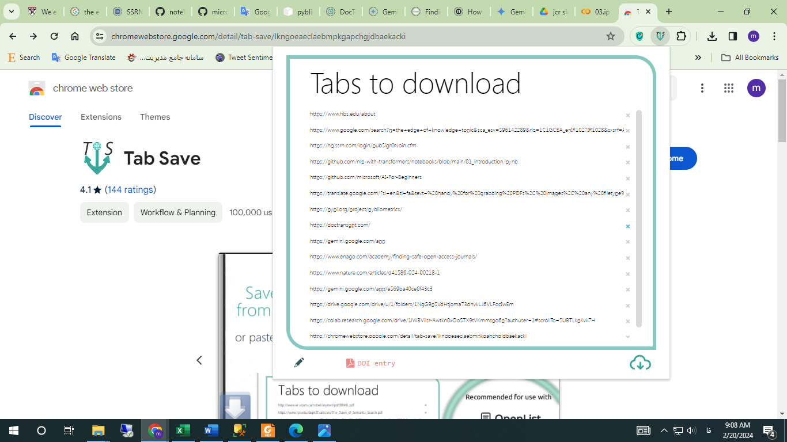Open the Search bookmark
Screen dimensions: 787x442
(x=24, y=58)
